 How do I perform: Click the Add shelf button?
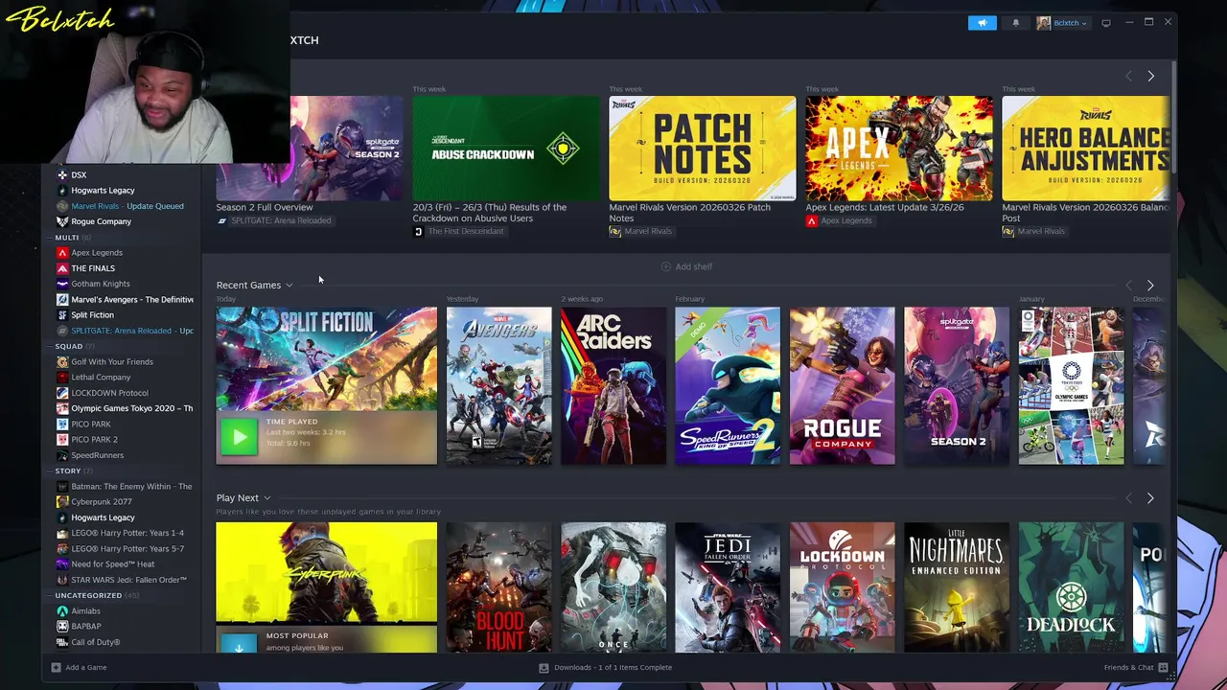(686, 266)
